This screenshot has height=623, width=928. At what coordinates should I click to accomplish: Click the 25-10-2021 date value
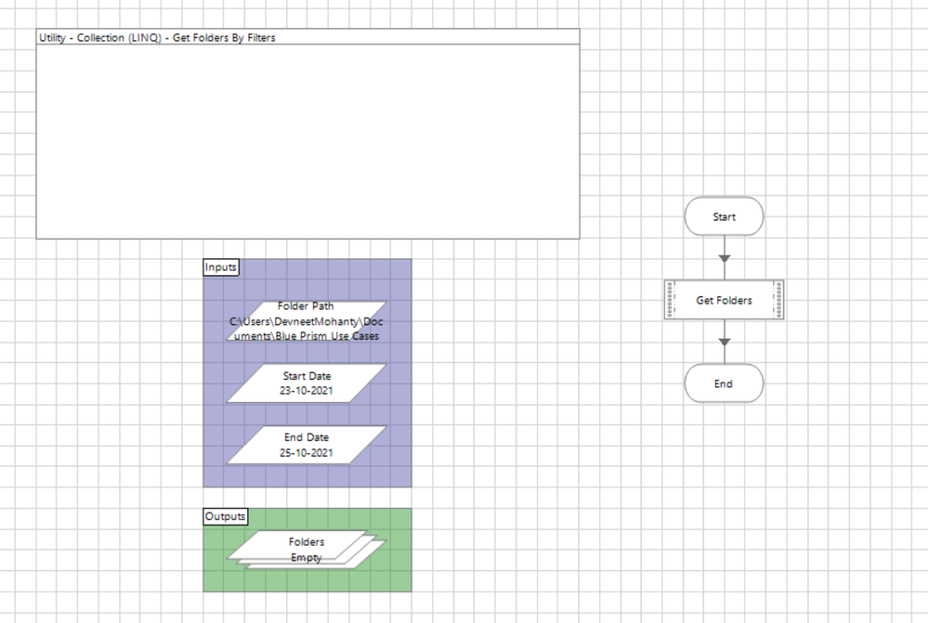(306, 452)
